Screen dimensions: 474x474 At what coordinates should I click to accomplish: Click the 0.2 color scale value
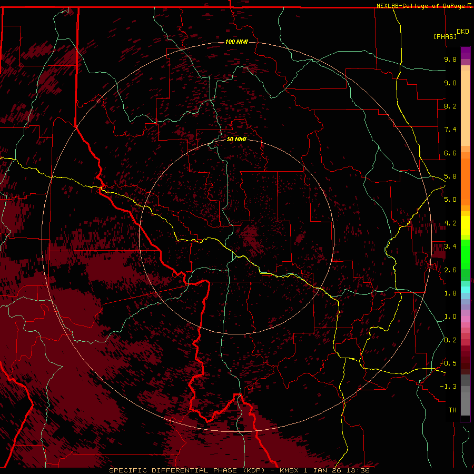click(450, 340)
